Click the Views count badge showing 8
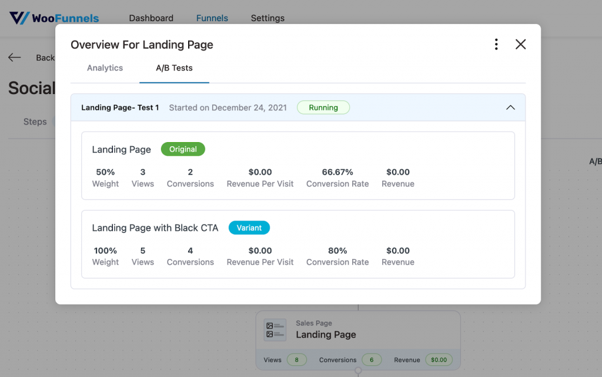The image size is (602, 377). (296, 360)
